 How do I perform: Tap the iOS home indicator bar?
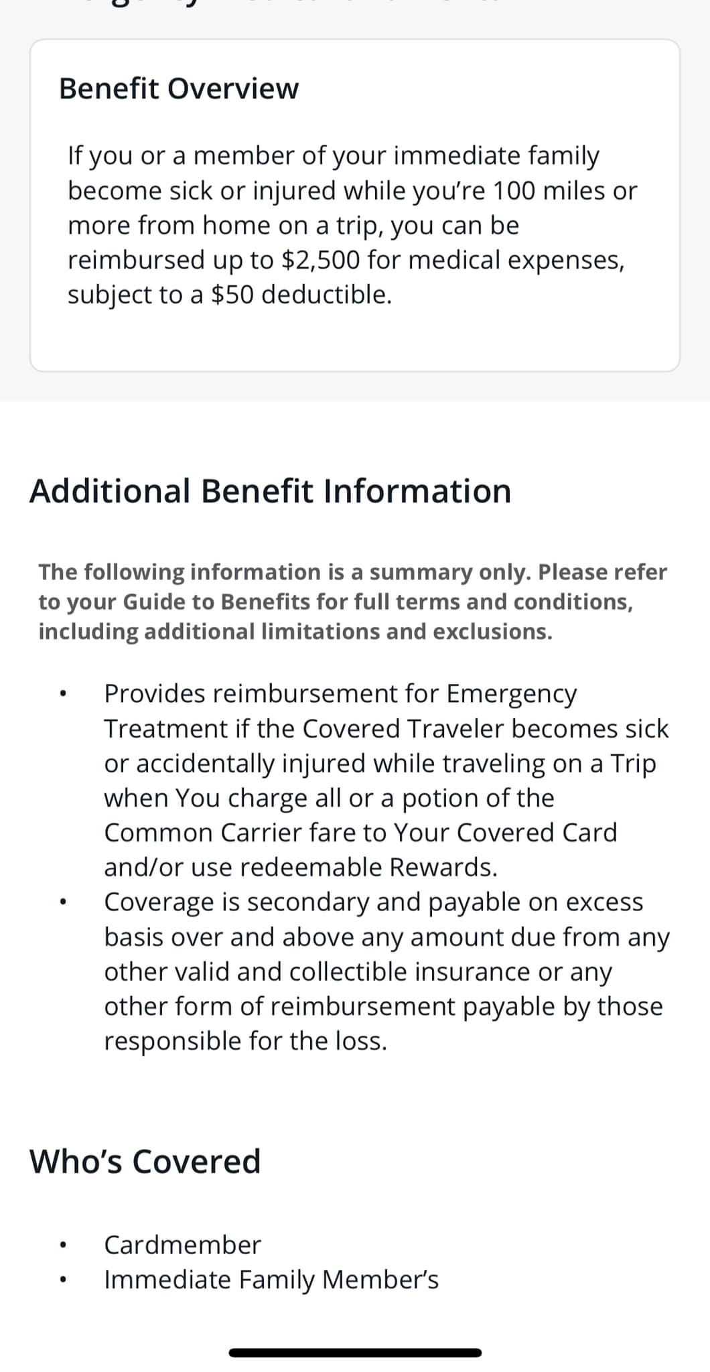coord(355,1353)
